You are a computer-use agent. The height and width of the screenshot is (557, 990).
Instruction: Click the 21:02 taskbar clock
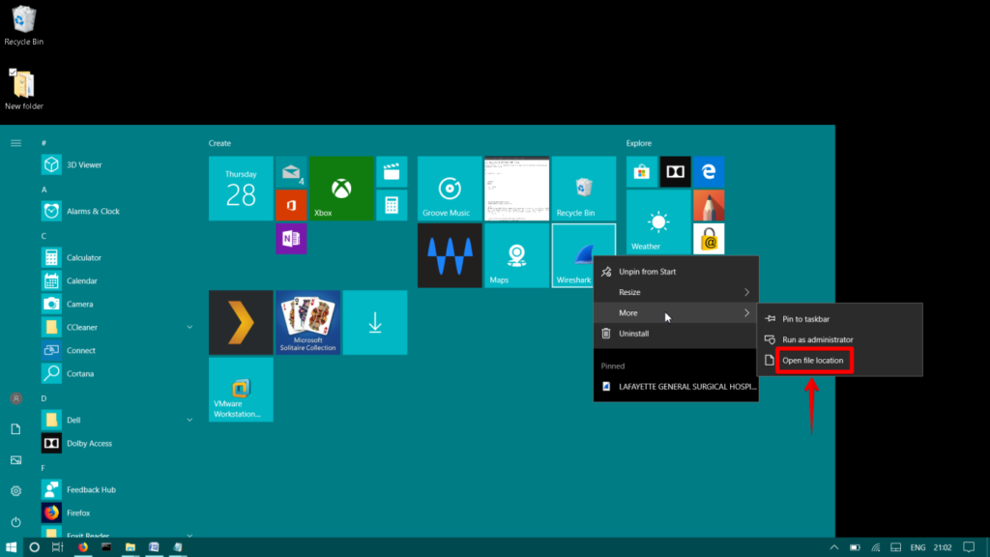coord(943,547)
